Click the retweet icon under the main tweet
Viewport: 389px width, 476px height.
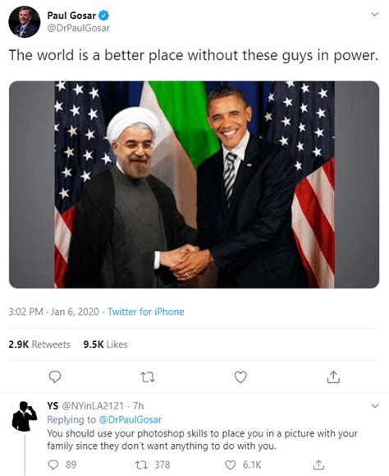[148, 377]
